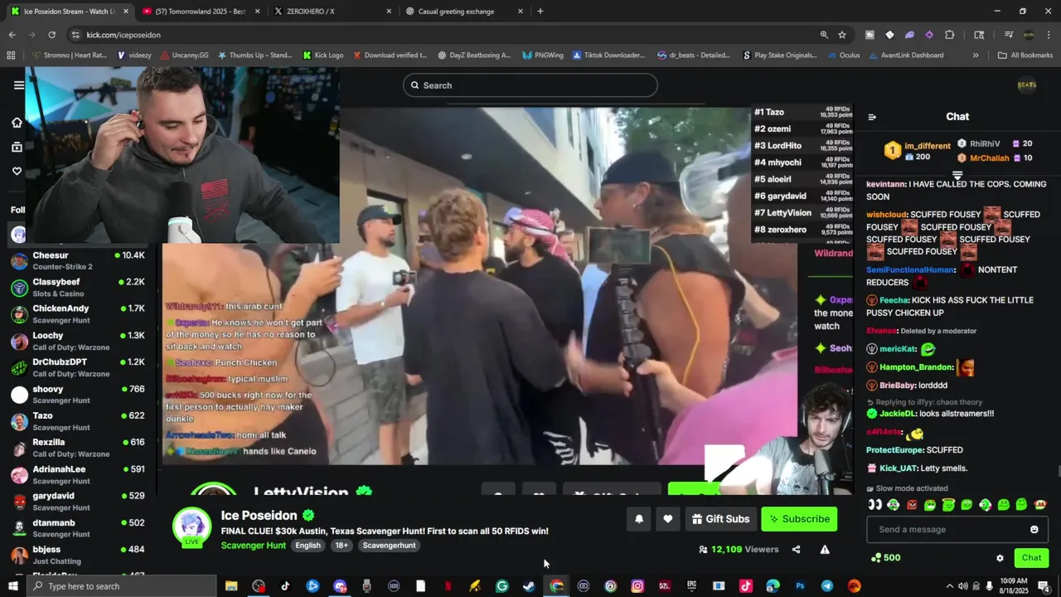Switch to the ZEROXHERO / X tab
This screenshot has height=597, width=1061.
pyautogui.click(x=332, y=12)
